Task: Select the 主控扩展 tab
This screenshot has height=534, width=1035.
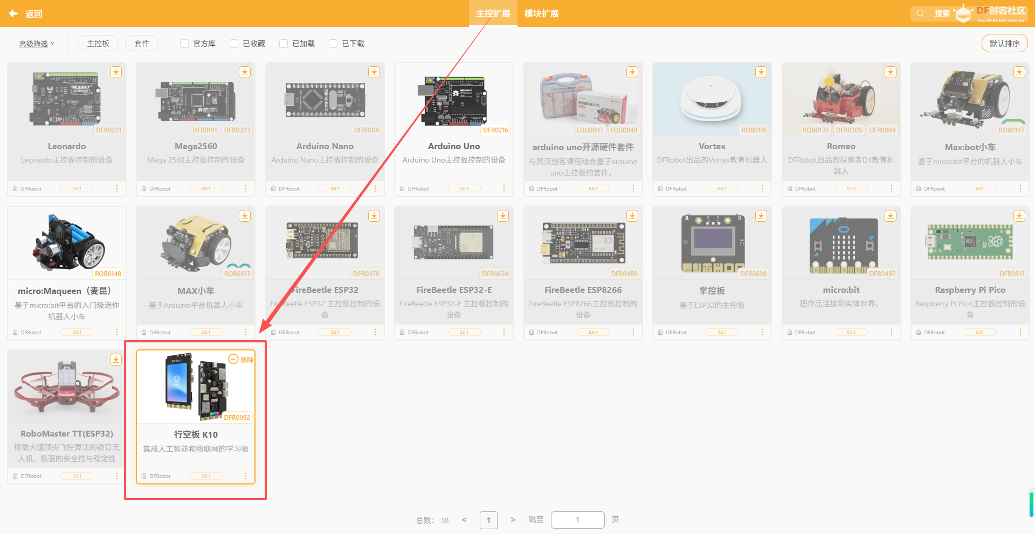Action: 493,13
